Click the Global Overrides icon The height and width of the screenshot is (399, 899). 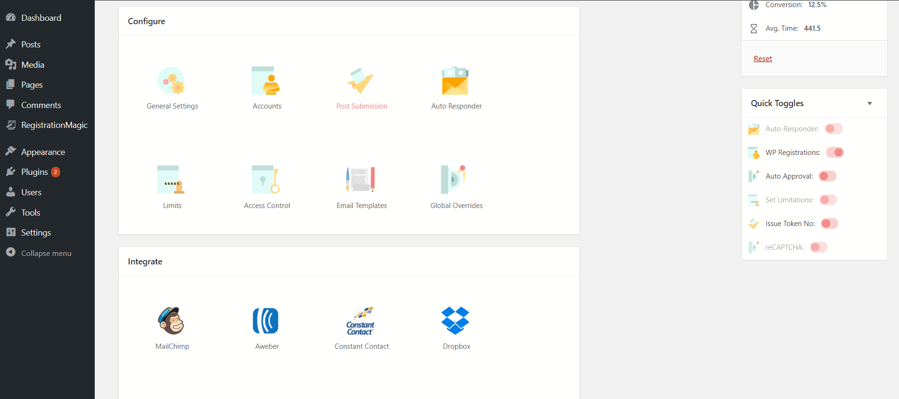[x=454, y=180]
